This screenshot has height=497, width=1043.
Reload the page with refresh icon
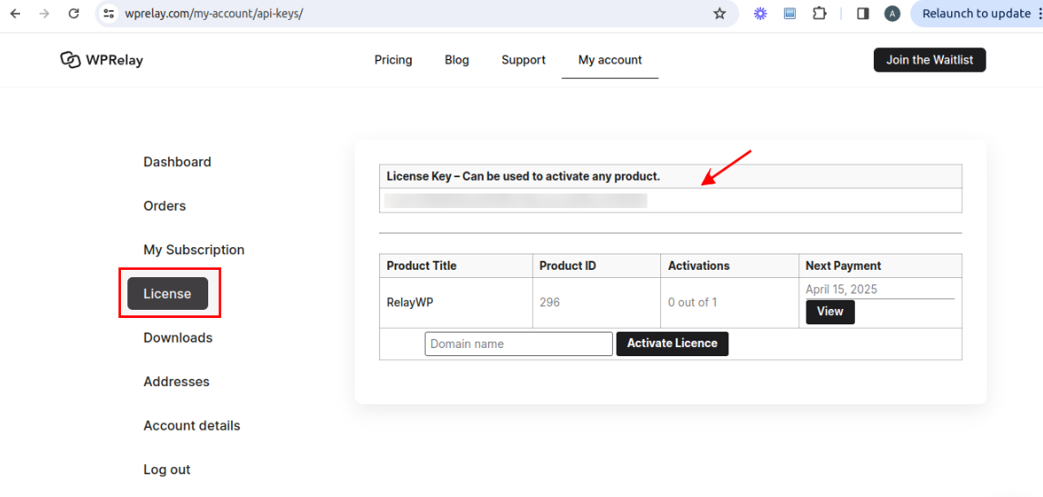pos(75,14)
